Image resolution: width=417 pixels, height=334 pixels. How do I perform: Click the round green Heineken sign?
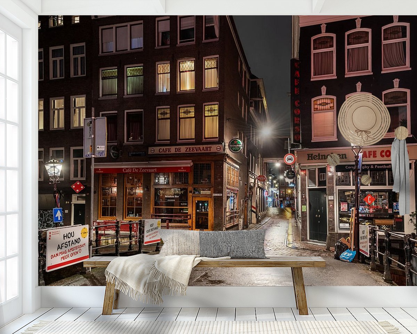click(236, 145)
